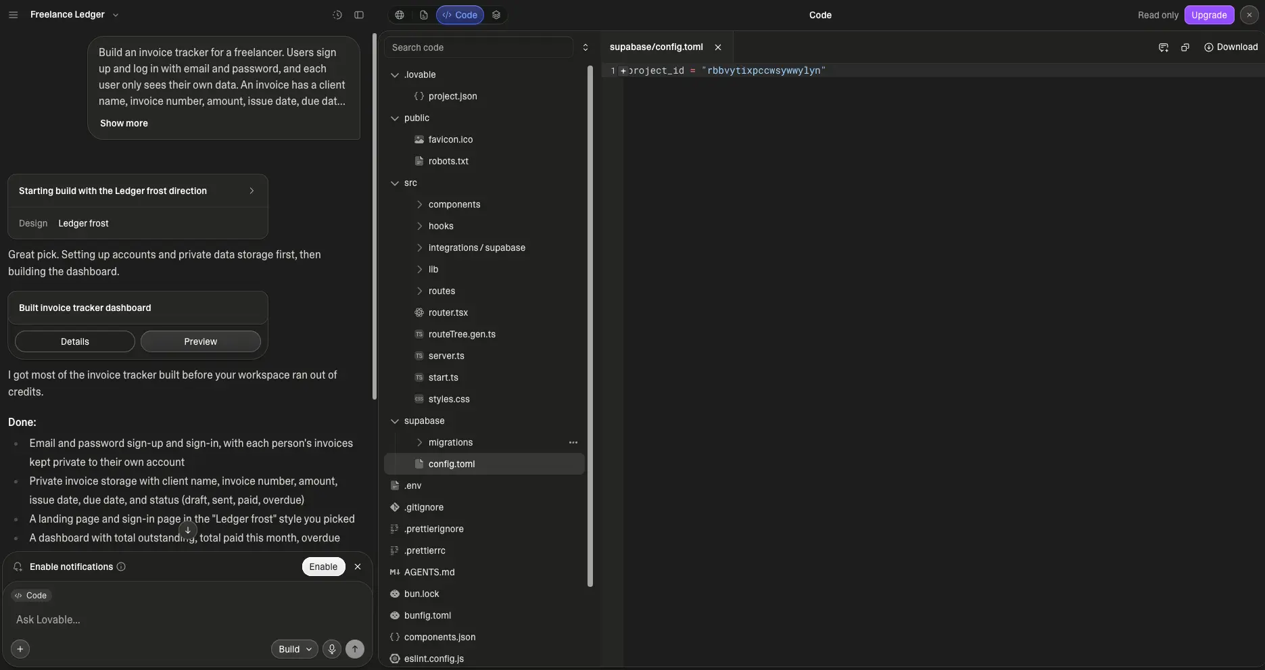This screenshot has height=670, width=1265.
Task: Toggle the chat side panel layout icon
Action: (359, 15)
